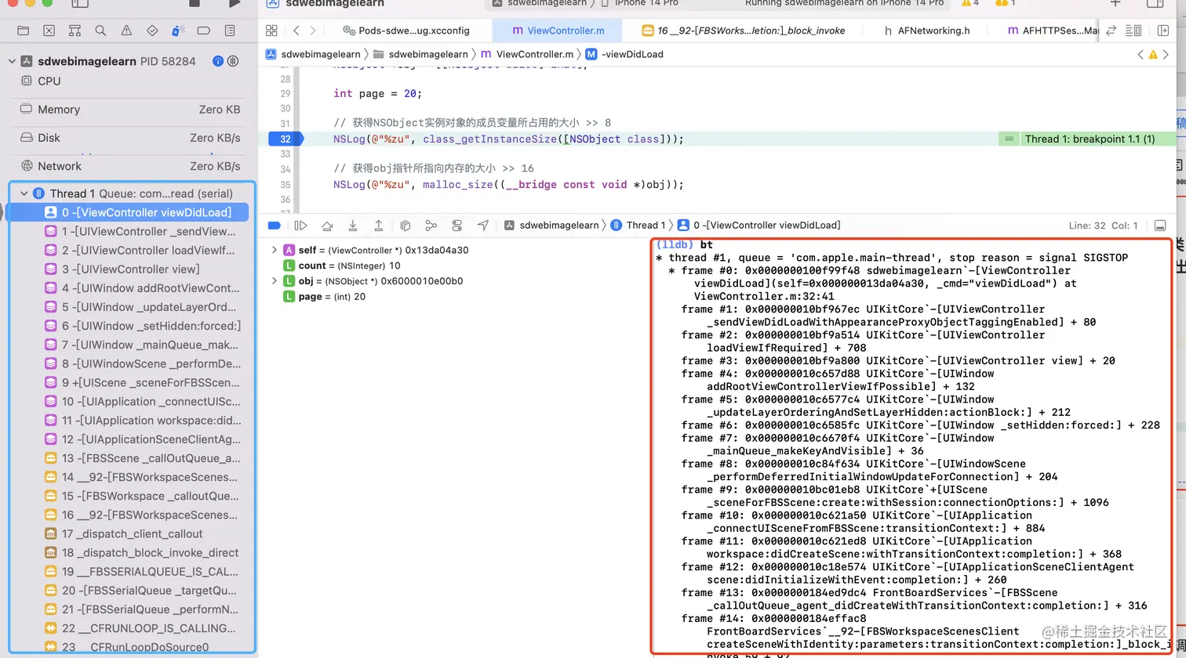Viewport: 1186px width, 658px height.
Task: Toggle the navigator sidebar visibility
Action: point(80,3)
